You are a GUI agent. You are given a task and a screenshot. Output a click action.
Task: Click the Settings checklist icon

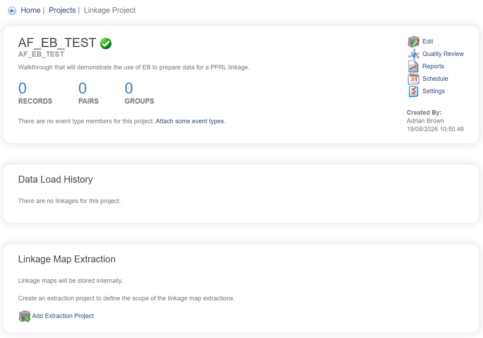click(413, 91)
